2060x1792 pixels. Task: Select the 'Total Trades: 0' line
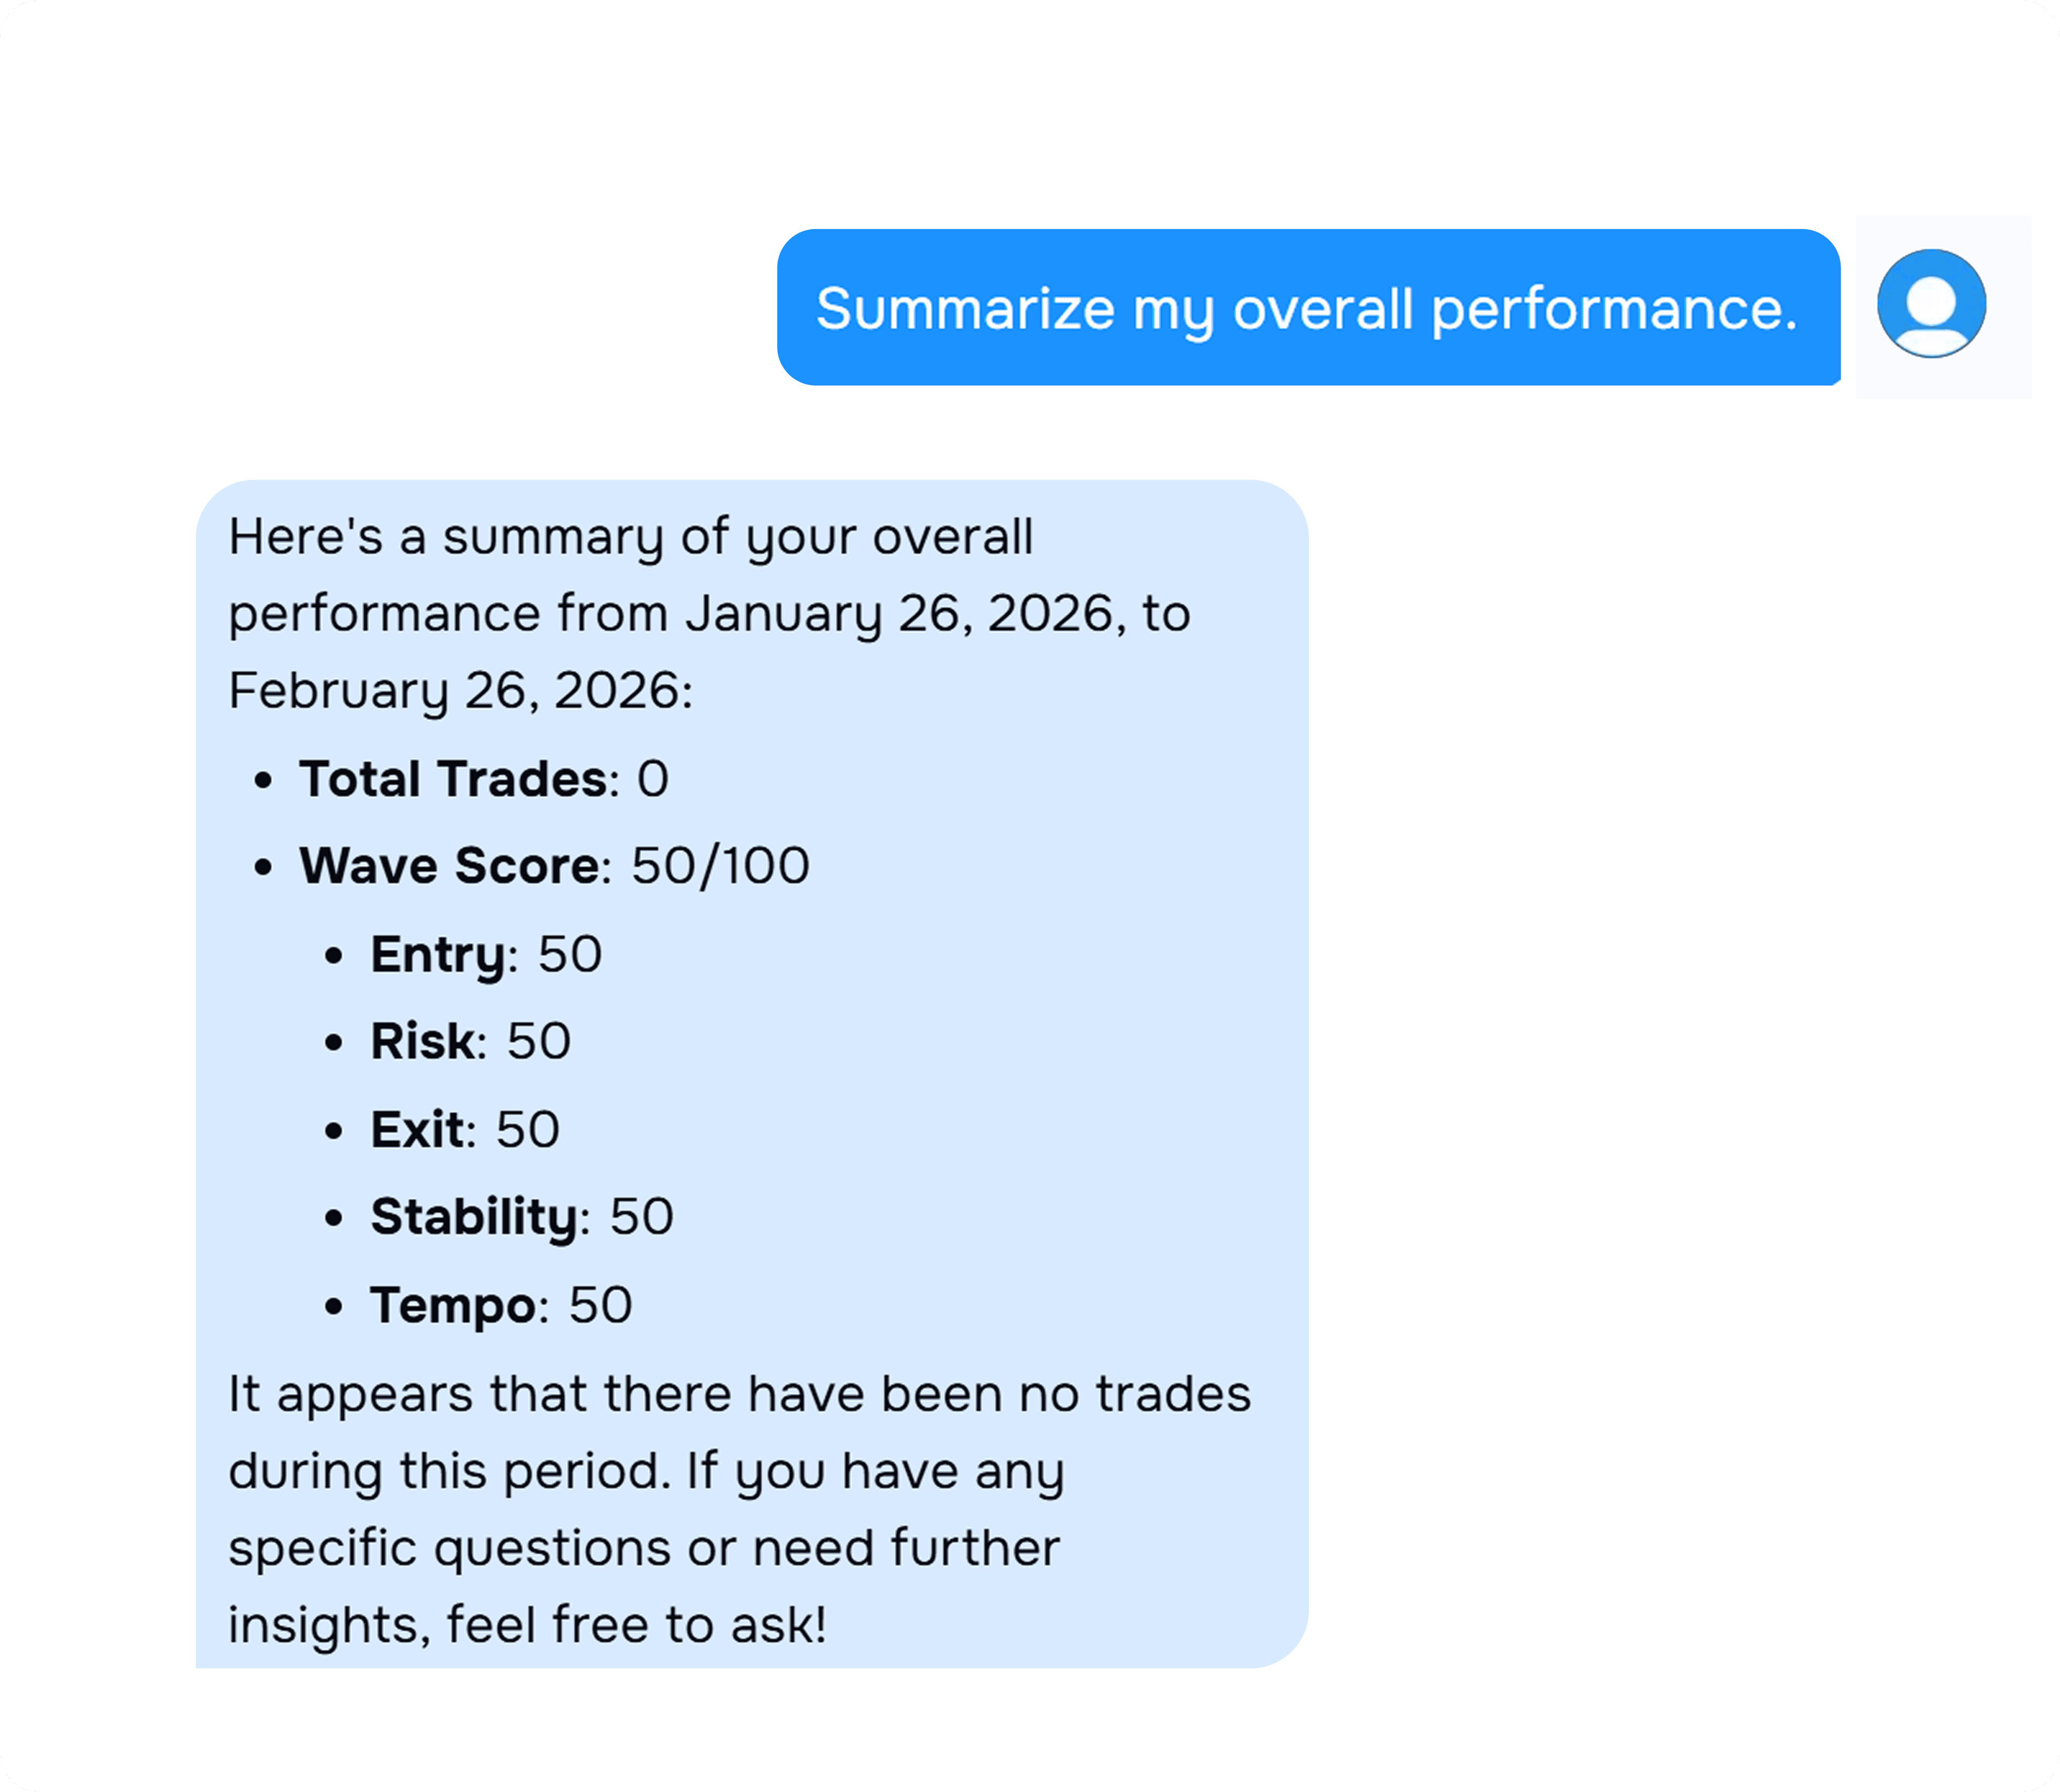[485, 778]
